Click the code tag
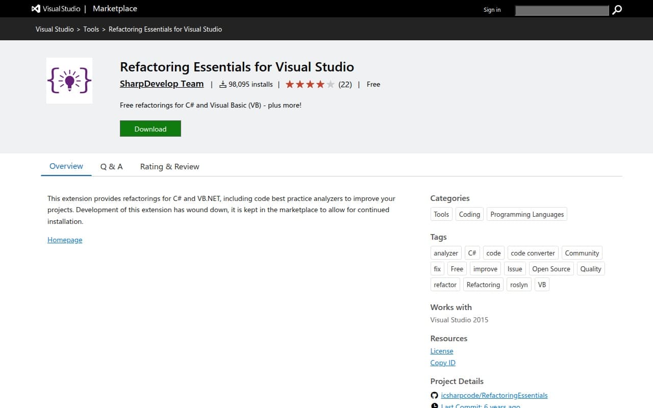 (493, 253)
